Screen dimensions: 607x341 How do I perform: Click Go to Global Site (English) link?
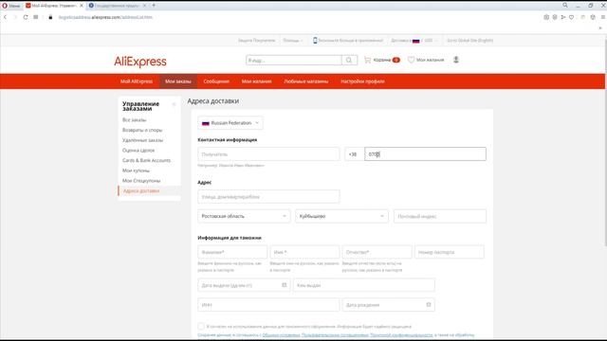[470, 40]
